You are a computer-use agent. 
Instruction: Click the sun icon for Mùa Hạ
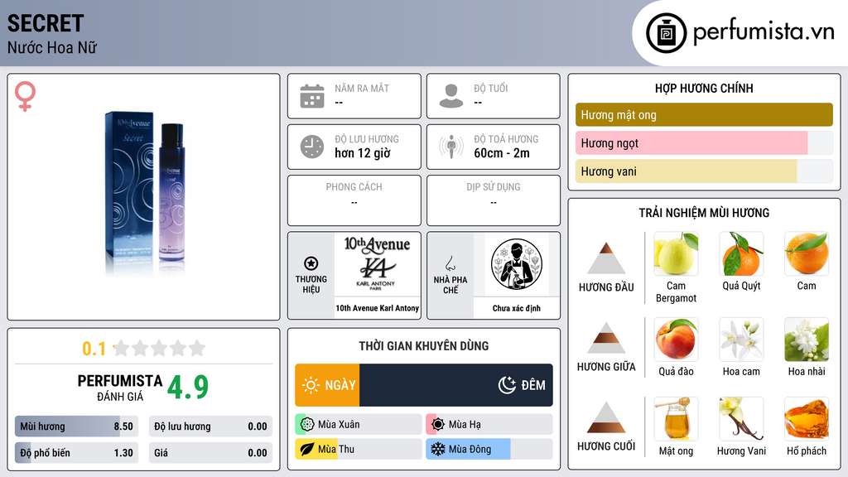point(437,425)
